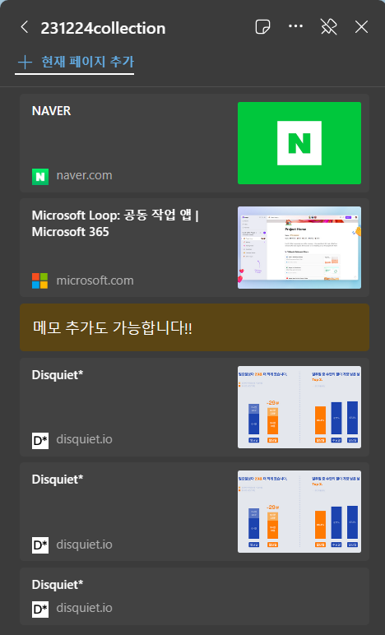Viewport: 385px width, 635px height.
Task: Close the collections pane
Action: pos(361,27)
